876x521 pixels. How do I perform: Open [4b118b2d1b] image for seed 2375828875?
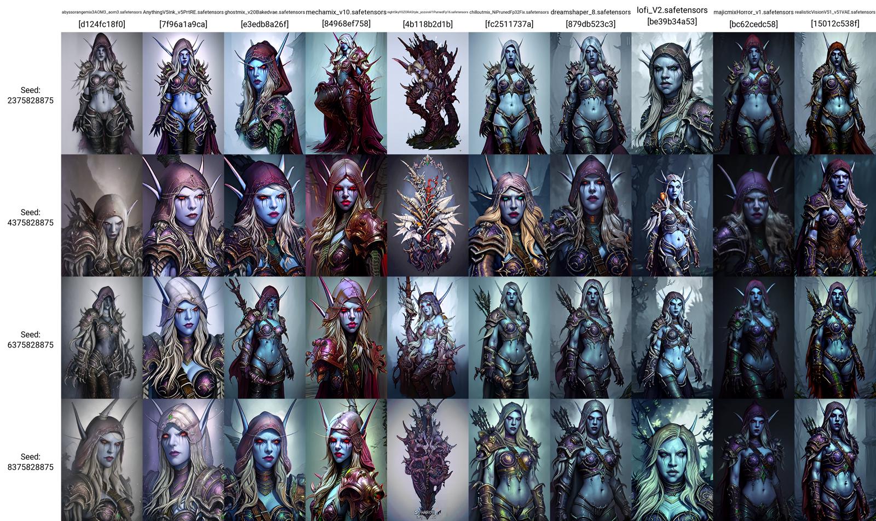[x=428, y=93]
